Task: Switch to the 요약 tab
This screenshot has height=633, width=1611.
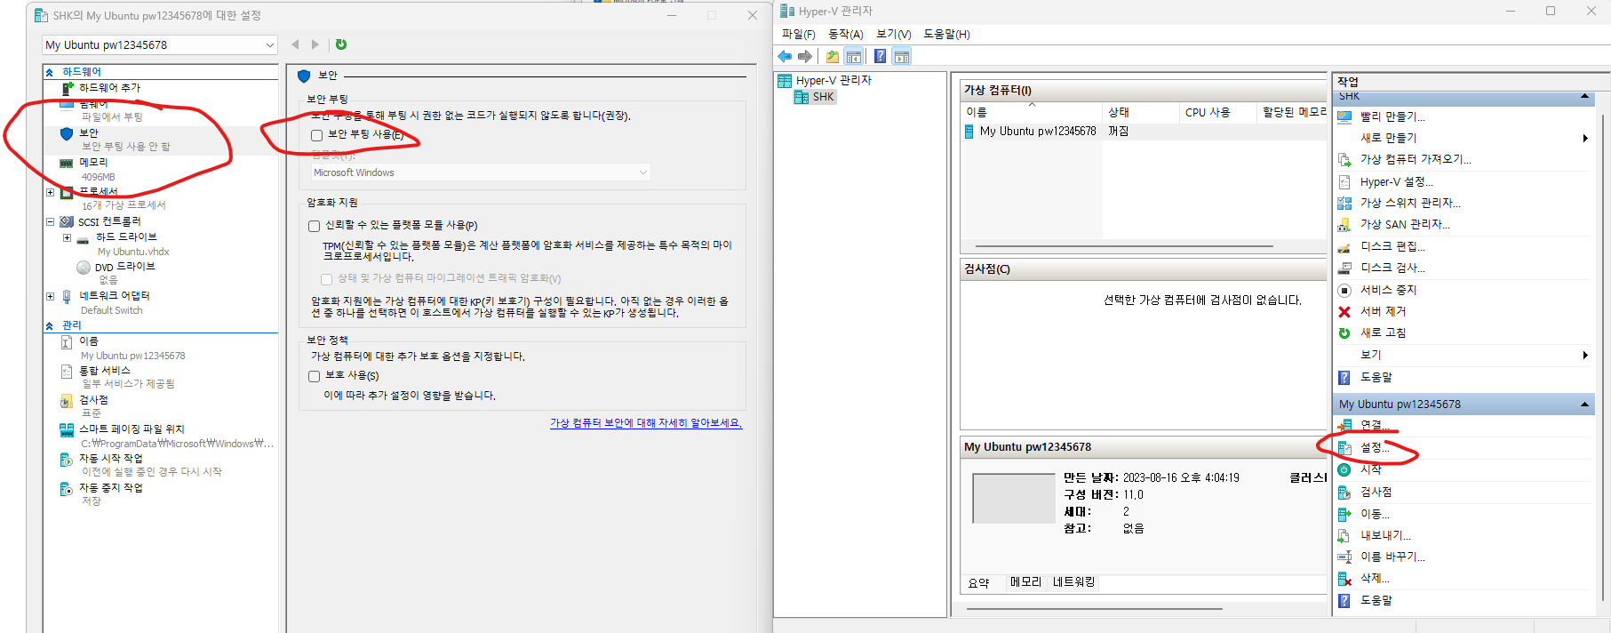Action: (x=979, y=583)
